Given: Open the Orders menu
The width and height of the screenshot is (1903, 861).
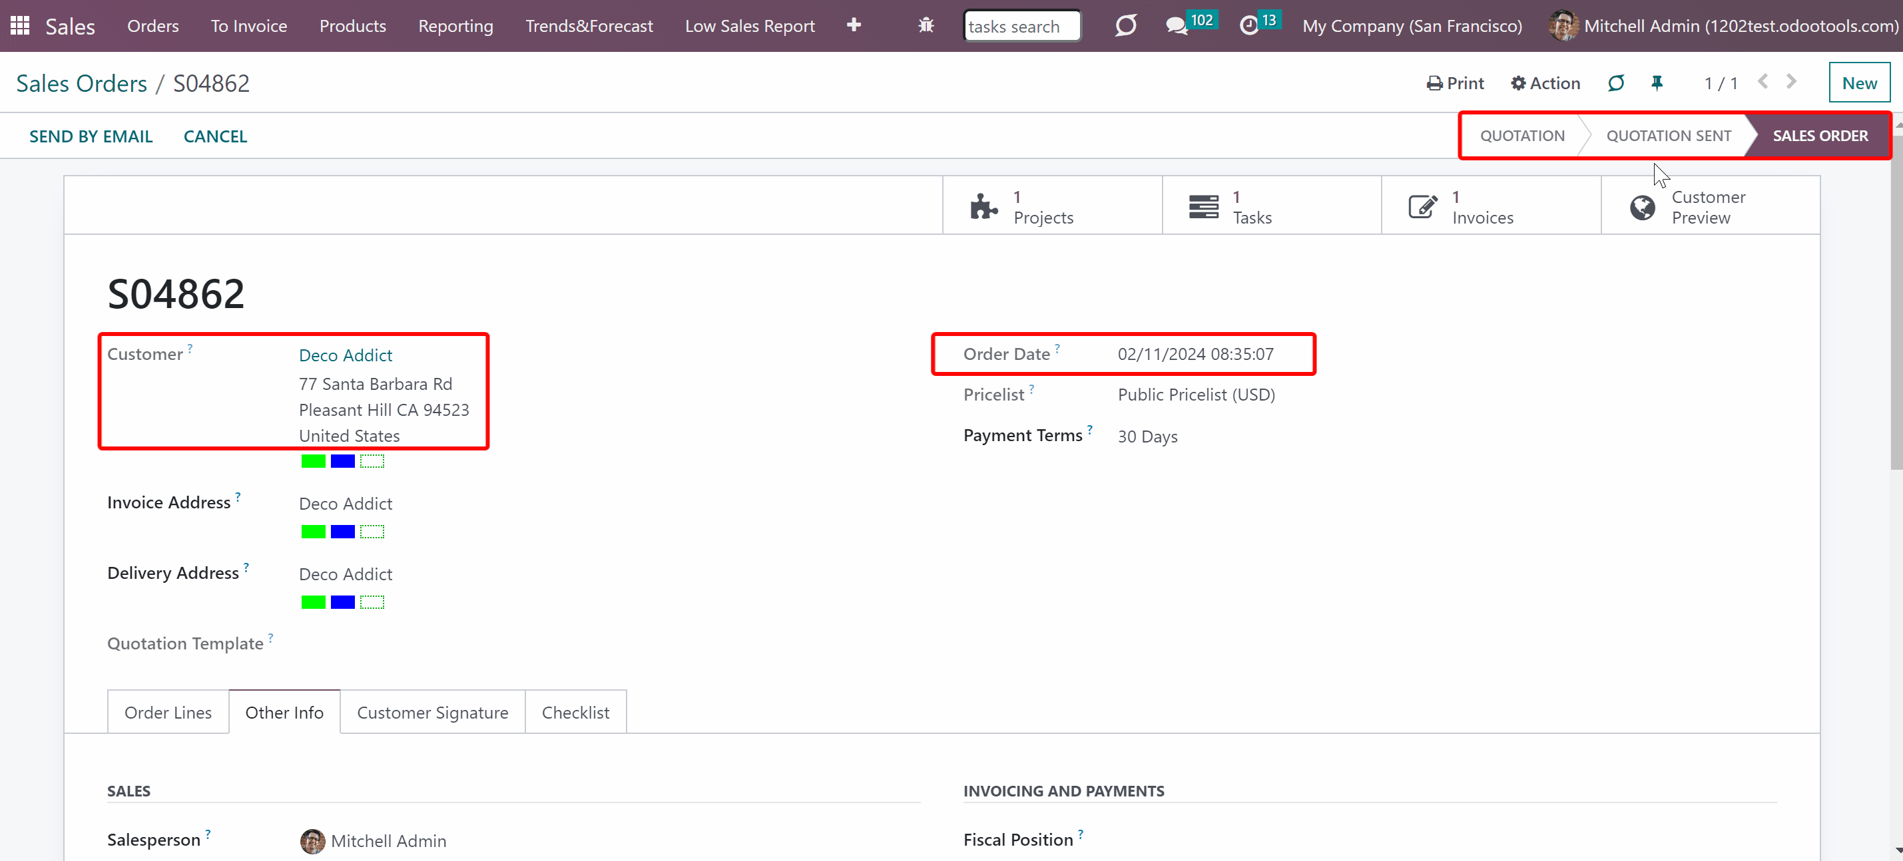Looking at the screenshot, I should 153,26.
